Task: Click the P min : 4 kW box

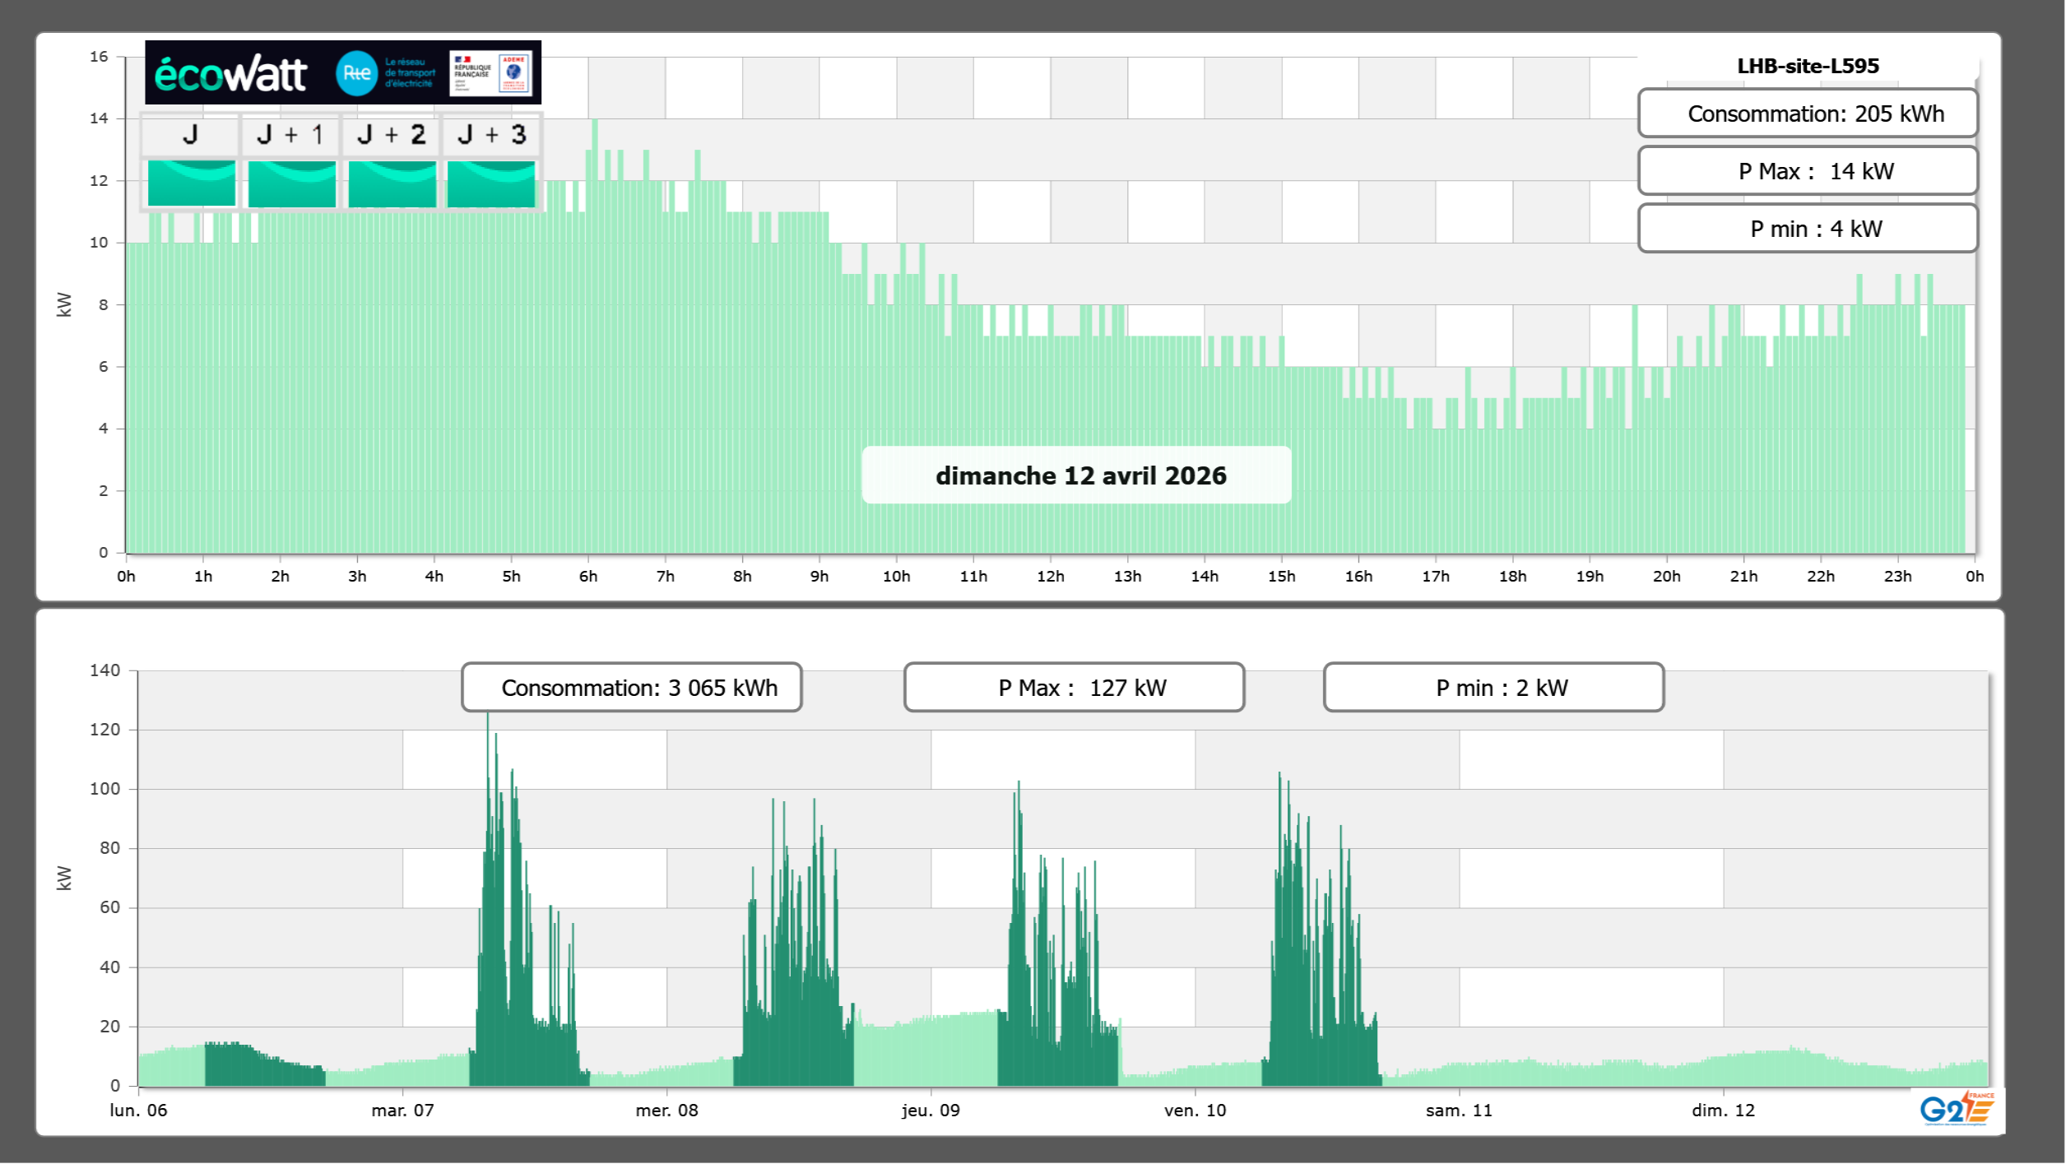Action: click(1807, 229)
